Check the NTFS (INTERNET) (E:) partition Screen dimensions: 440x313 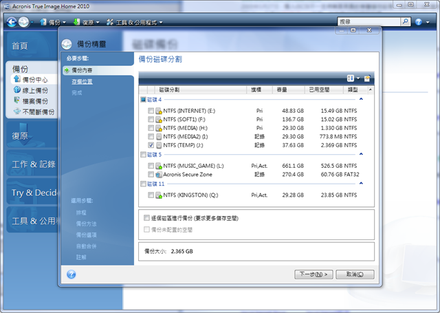coord(151,111)
